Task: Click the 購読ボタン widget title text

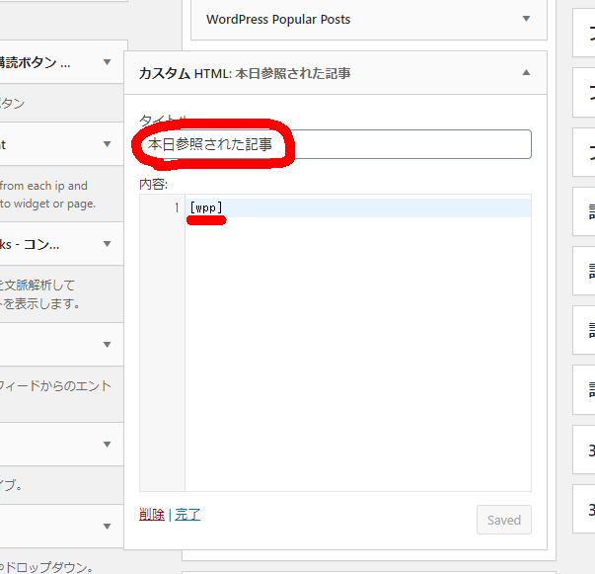Action: click(x=36, y=63)
